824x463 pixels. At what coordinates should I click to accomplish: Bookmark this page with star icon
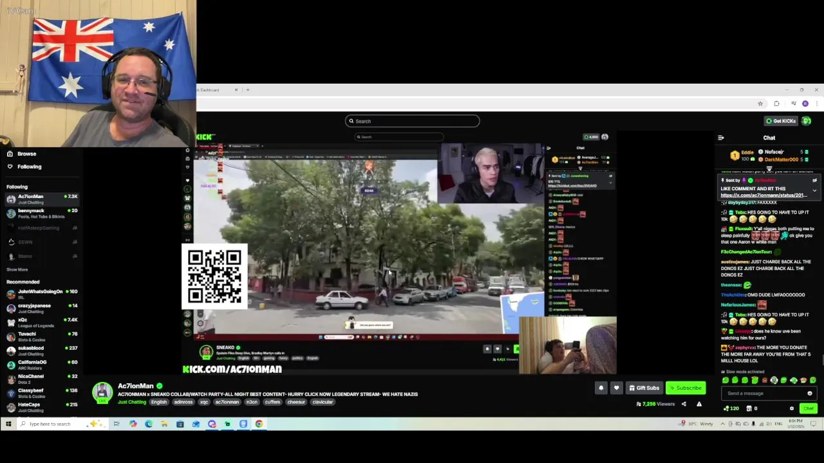pyautogui.click(x=760, y=104)
